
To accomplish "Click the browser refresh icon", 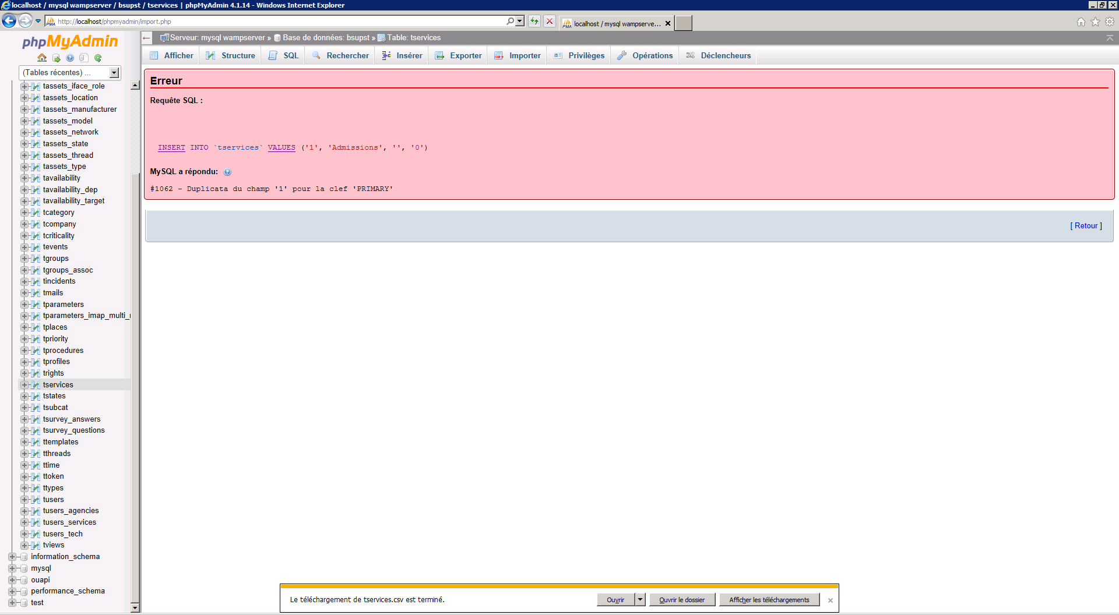I will coord(534,21).
